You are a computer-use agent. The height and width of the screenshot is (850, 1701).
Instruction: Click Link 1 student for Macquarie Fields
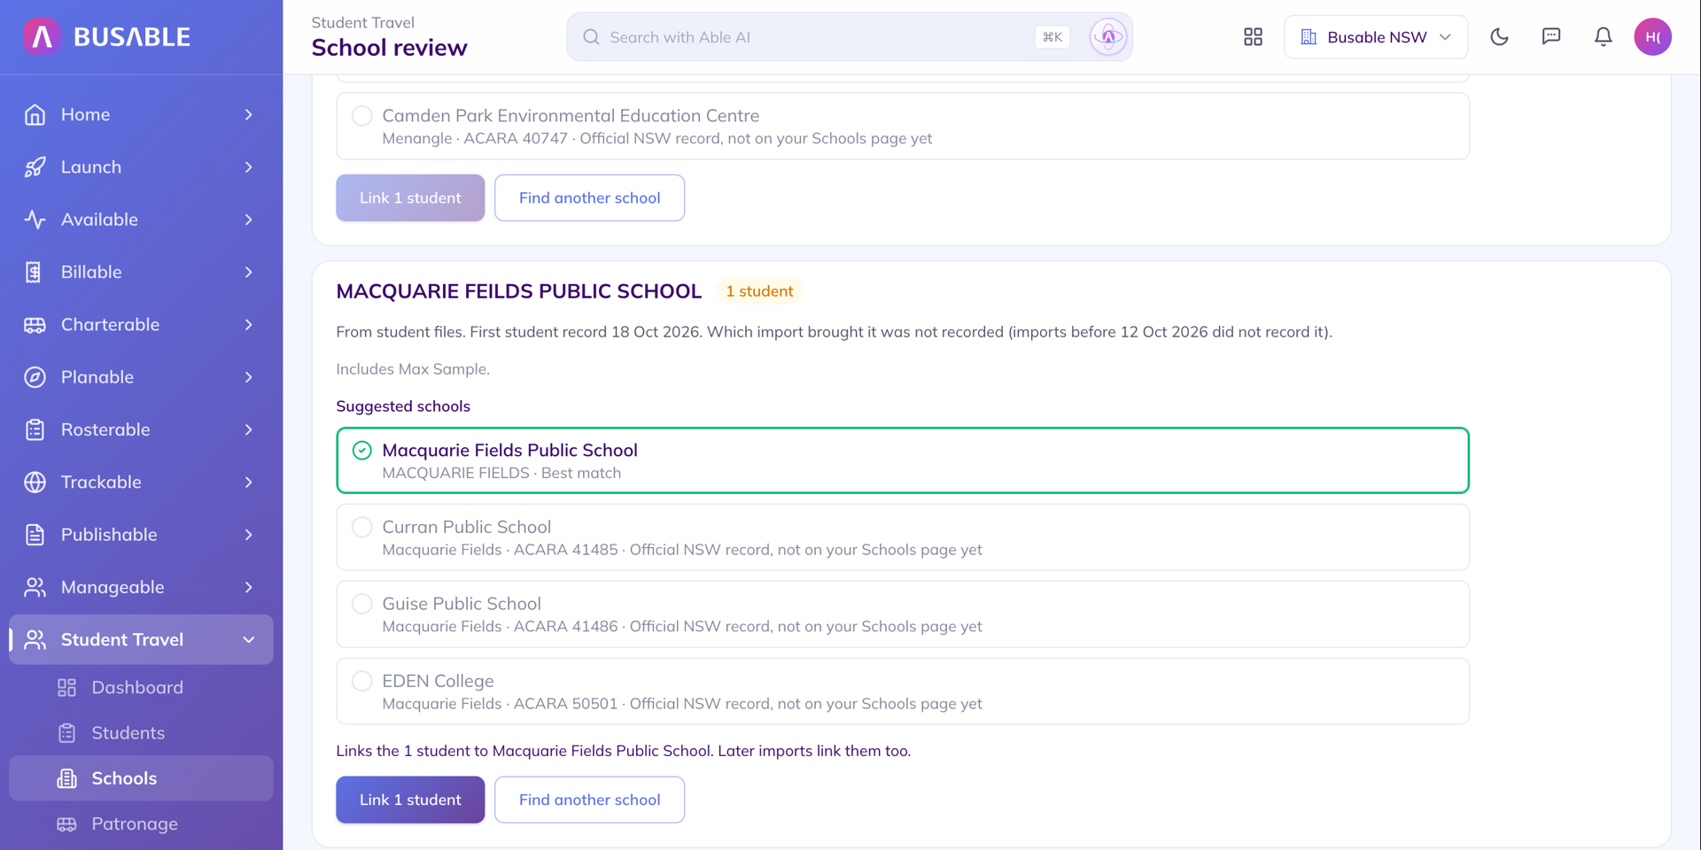point(410,800)
